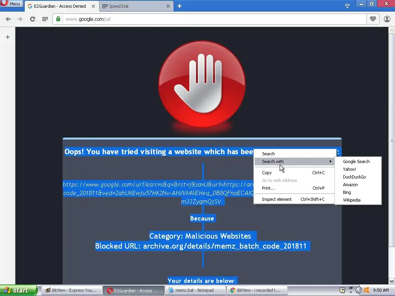Close the Speed Dial tab
The height and width of the screenshot is (296, 395).
(x=168, y=6)
